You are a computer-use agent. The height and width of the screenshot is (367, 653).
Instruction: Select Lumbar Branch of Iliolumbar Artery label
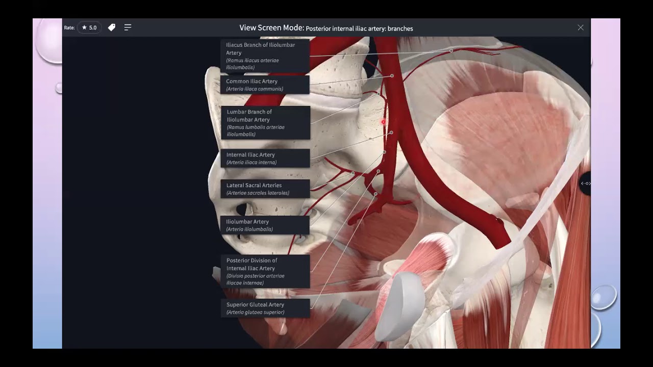[265, 123]
